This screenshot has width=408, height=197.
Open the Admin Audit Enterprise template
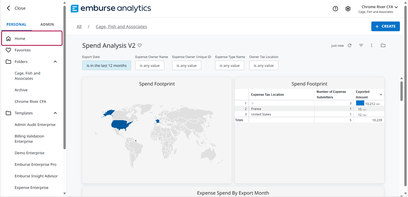(x=35, y=125)
